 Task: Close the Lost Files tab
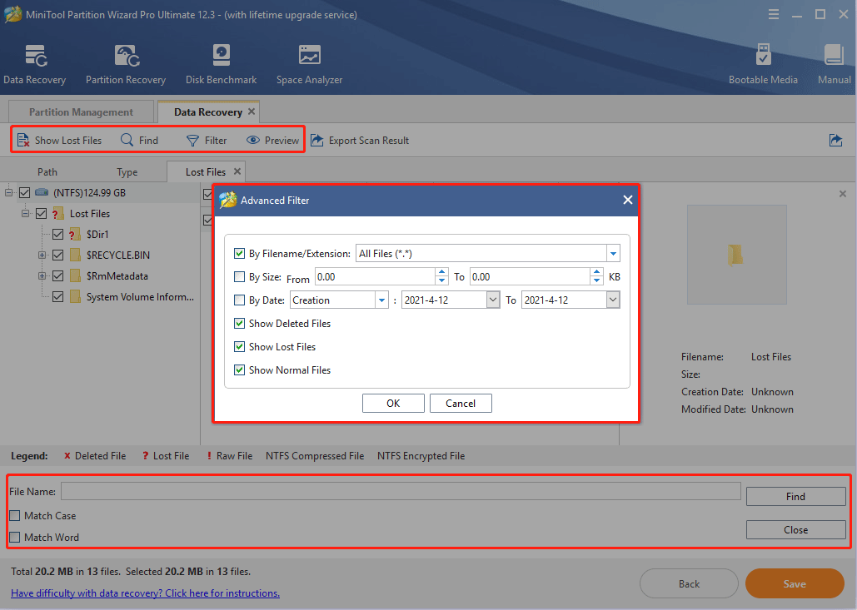tap(237, 171)
